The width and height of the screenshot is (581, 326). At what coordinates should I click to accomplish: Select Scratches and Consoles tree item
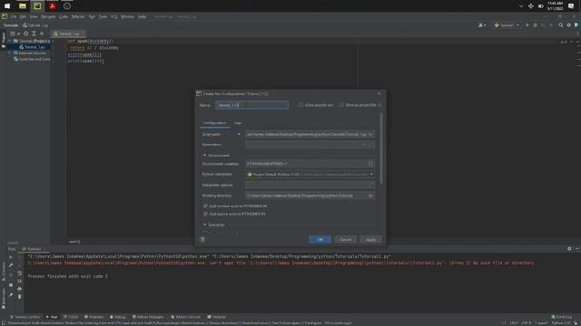tap(32, 59)
